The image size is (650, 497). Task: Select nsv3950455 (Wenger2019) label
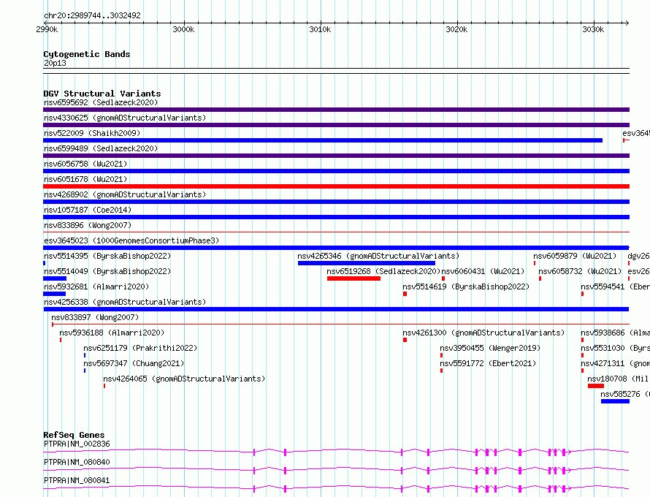click(x=490, y=348)
